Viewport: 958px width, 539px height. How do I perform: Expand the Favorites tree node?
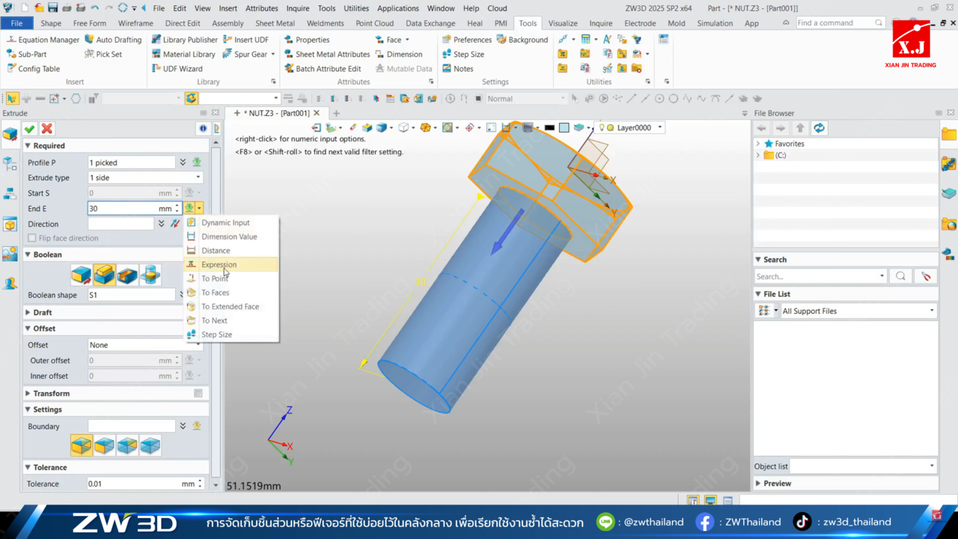tap(758, 144)
